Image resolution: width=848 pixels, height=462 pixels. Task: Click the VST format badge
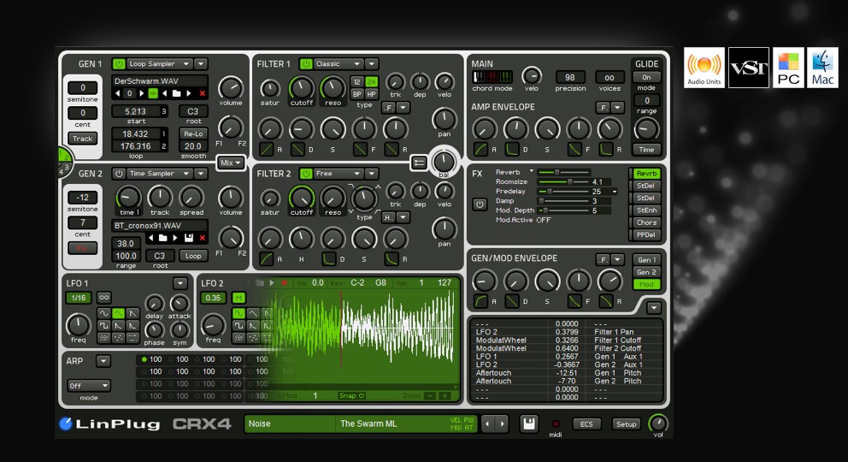(749, 68)
